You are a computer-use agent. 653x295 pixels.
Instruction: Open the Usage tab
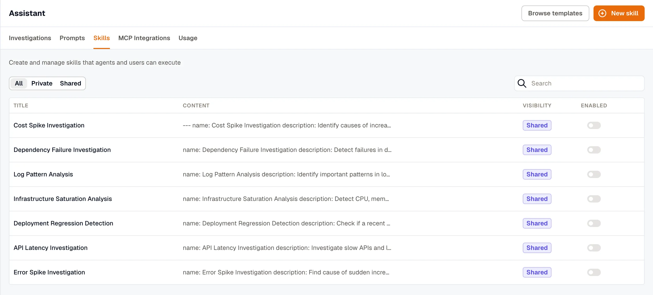(x=188, y=38)
